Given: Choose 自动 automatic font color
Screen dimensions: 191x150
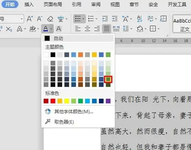Looking at the screenshot, I should tap(78, 38).
